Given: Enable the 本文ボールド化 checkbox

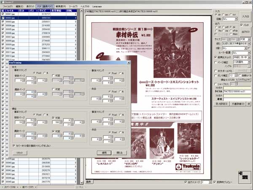Looking at the screenshot, I should click(215, 71).
